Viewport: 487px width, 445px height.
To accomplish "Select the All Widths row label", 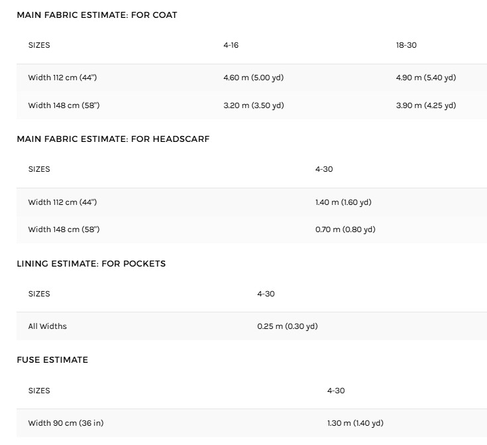I will [x=47, y=326].
